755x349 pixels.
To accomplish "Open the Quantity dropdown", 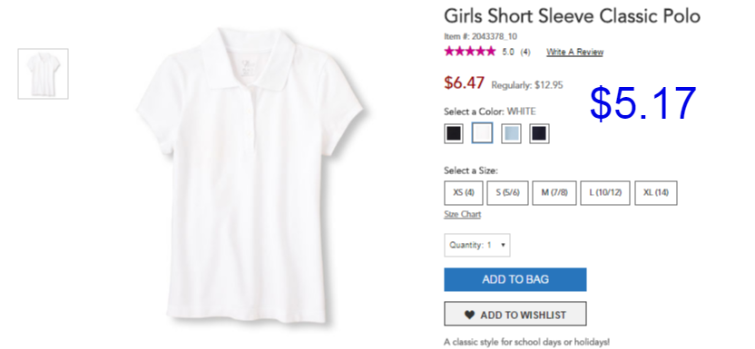I will 477,245.
